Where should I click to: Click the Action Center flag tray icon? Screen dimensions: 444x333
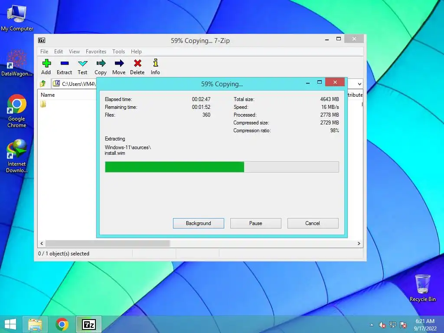[x=403, y=325]
